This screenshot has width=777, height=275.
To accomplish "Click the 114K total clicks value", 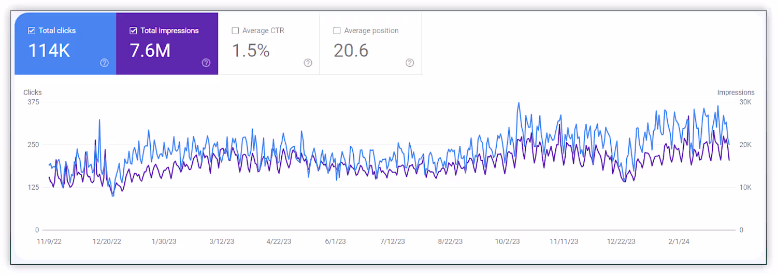I will point(49,51).
